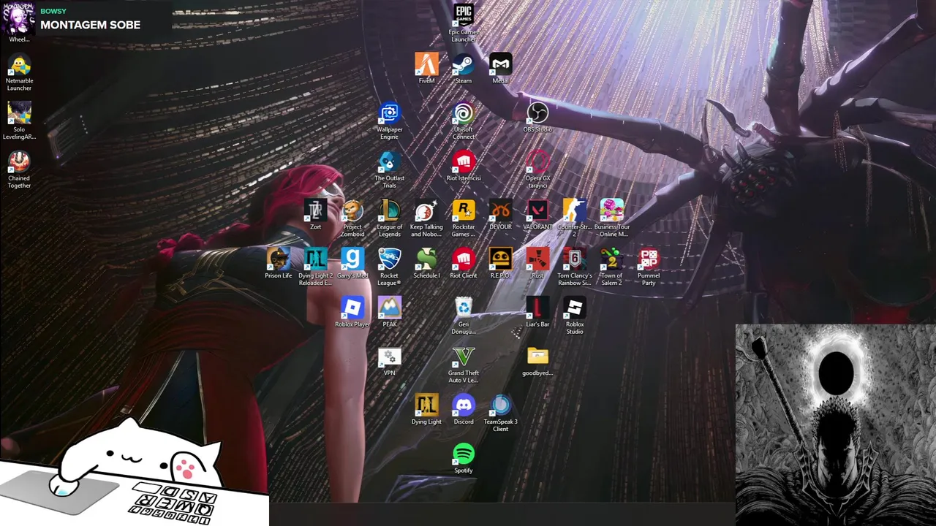Launch Opera GX tarayıcı icon

pyautogui.click(x=537, y=161)
